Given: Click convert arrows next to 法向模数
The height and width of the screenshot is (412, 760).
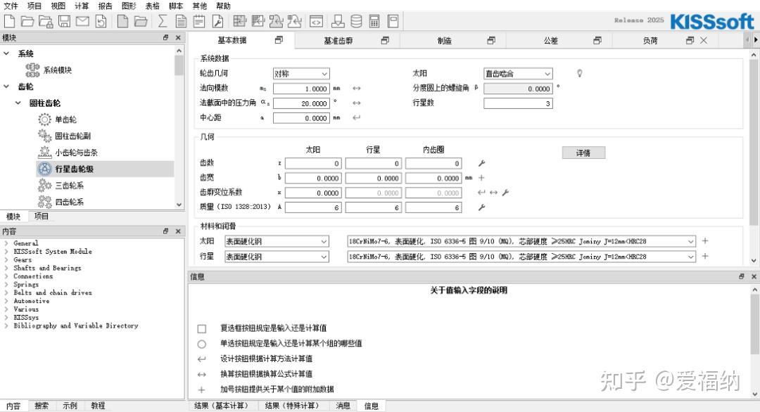Looking at the screenshot, I should point(357,89).
